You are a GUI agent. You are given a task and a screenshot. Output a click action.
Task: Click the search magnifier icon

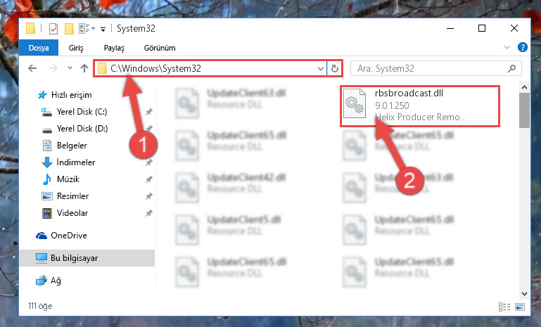(x=511, y=69)
